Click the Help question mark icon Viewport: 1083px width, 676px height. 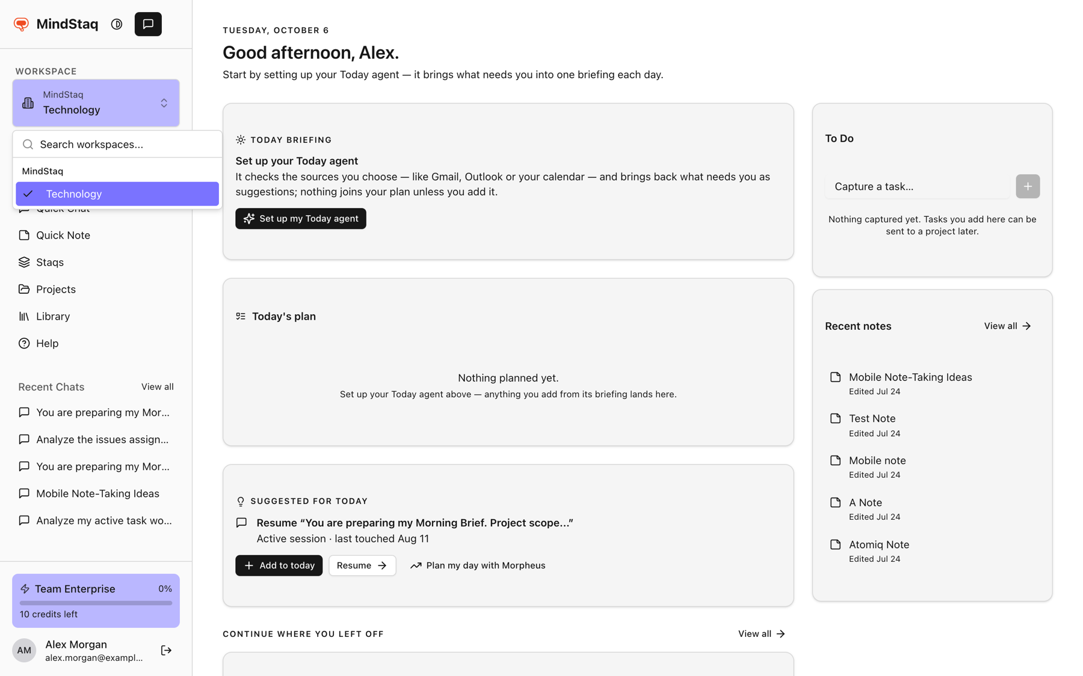click(24, 343)
